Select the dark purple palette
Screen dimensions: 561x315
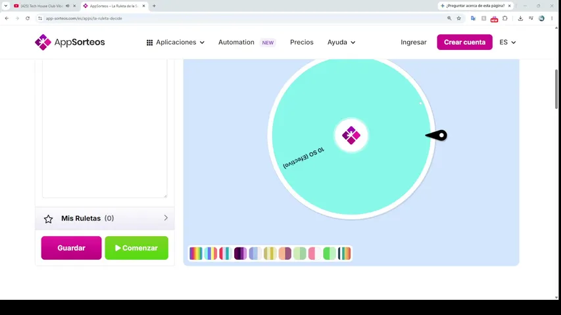pyautogui.click(x=241, y=253)
